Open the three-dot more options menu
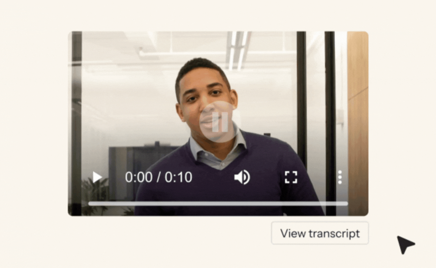 [340, 177]
